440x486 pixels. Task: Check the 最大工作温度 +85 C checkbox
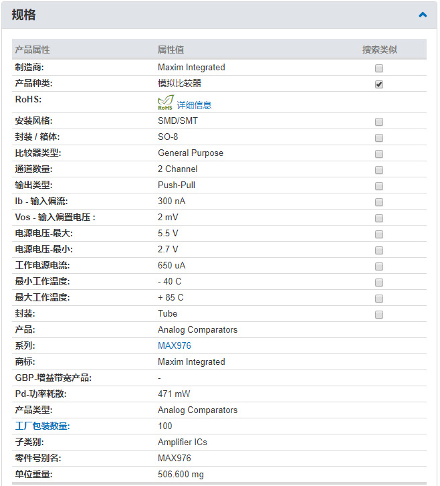point(379,299)
